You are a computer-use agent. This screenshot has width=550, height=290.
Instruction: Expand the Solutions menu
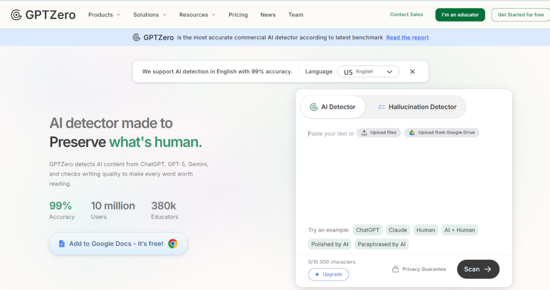tap(150, 15)
